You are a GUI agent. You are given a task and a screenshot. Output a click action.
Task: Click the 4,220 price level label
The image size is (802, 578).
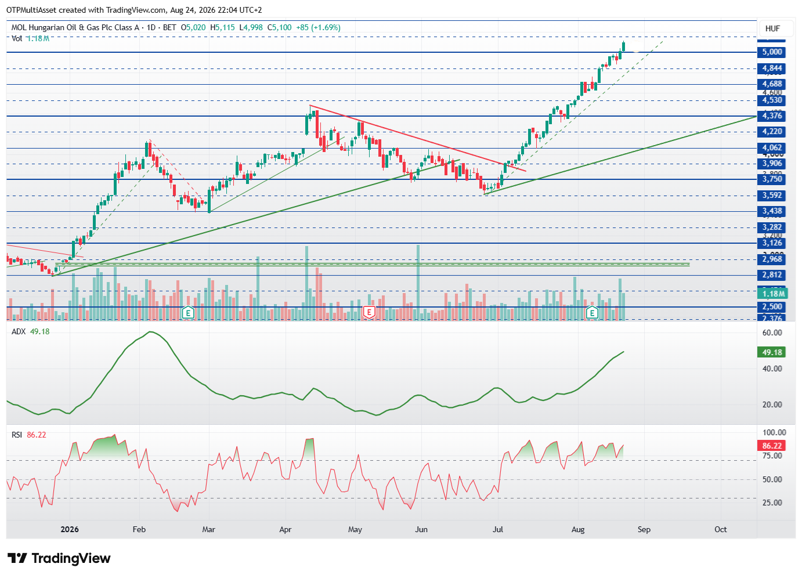click(772, 132)
